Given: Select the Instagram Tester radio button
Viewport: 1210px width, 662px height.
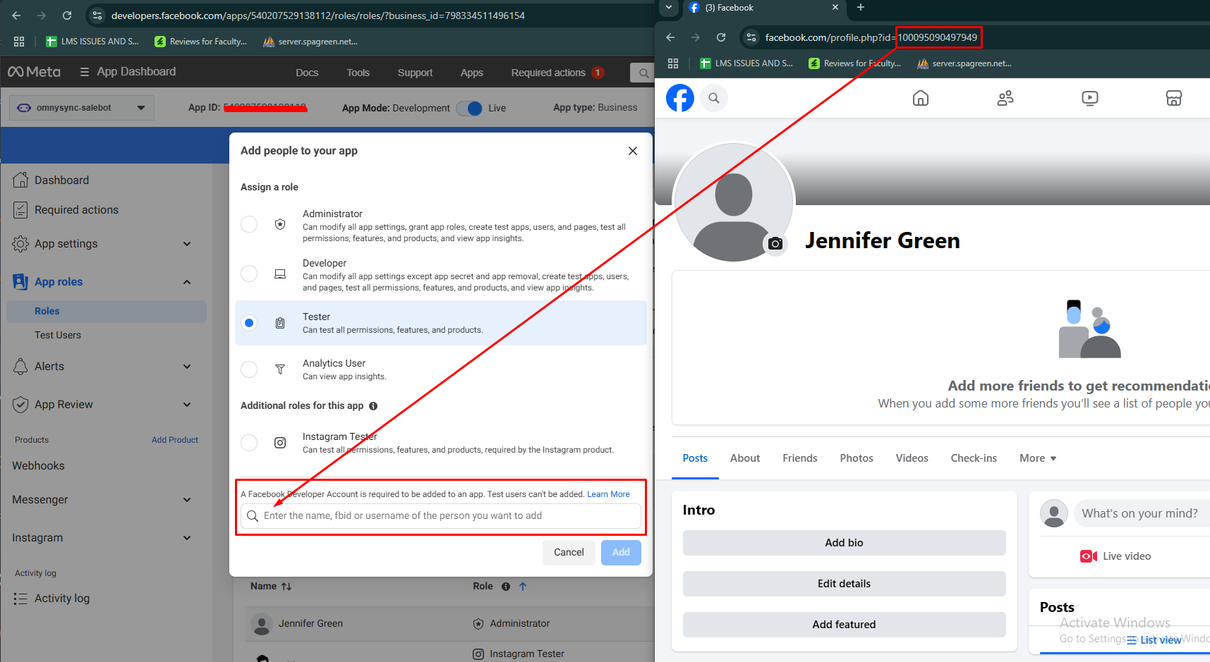Looking at the screenshot, I should (249, 443).
